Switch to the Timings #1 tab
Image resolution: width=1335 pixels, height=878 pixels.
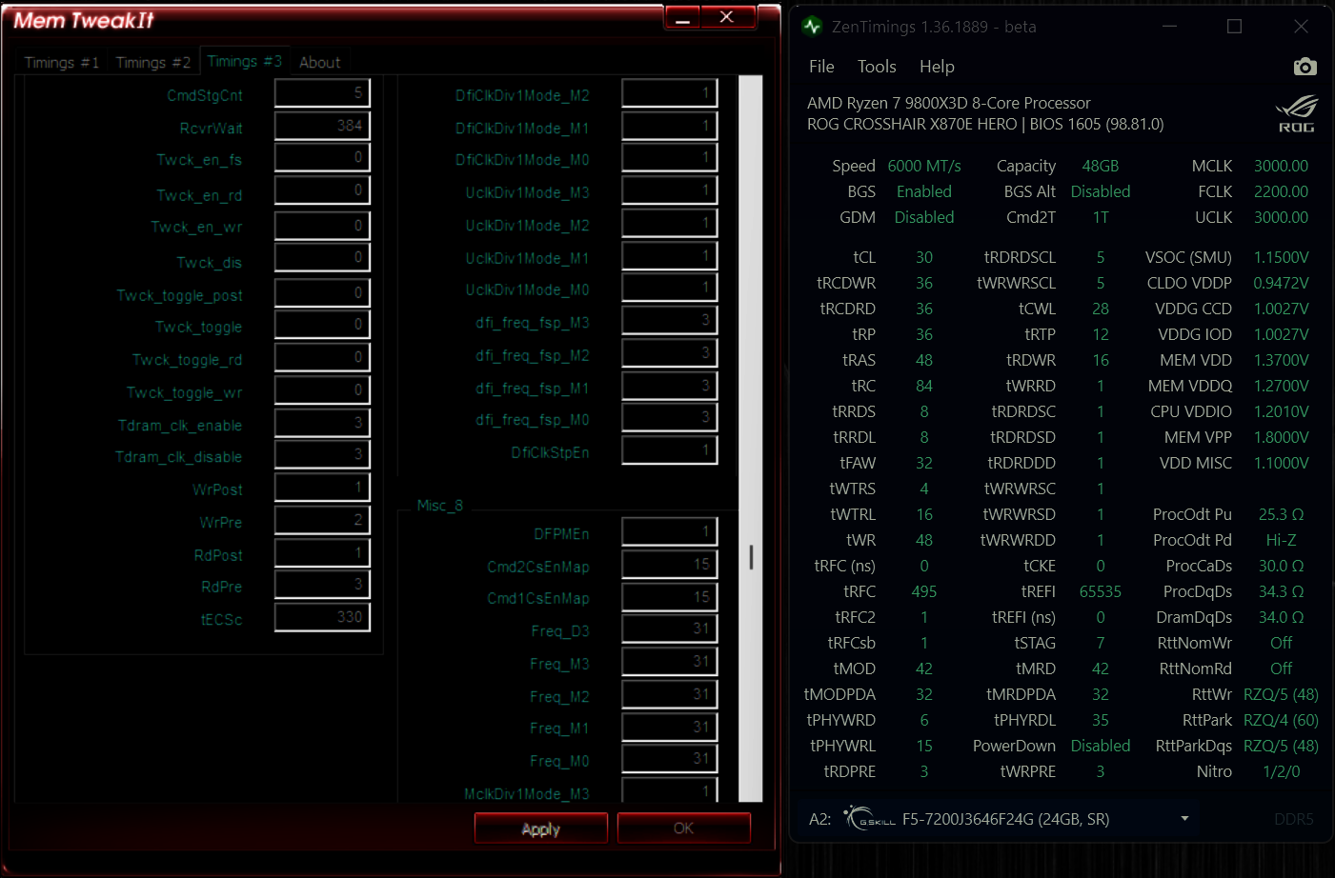click(x=62, y=62)
